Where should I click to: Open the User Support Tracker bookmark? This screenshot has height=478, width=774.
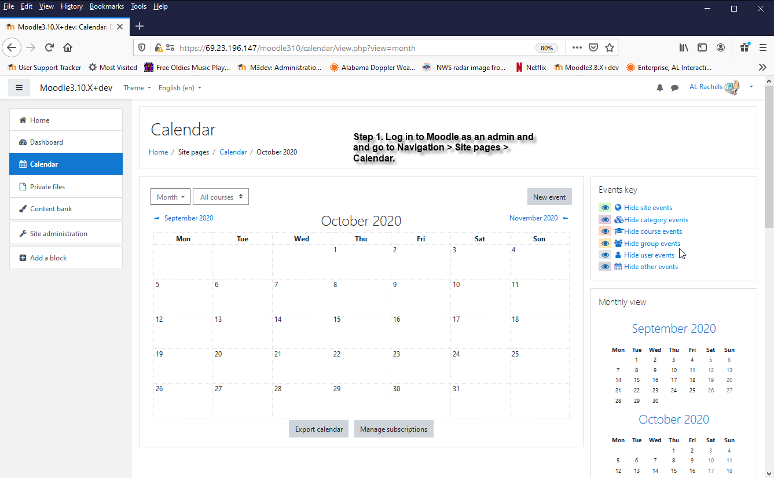coord(44,67)
